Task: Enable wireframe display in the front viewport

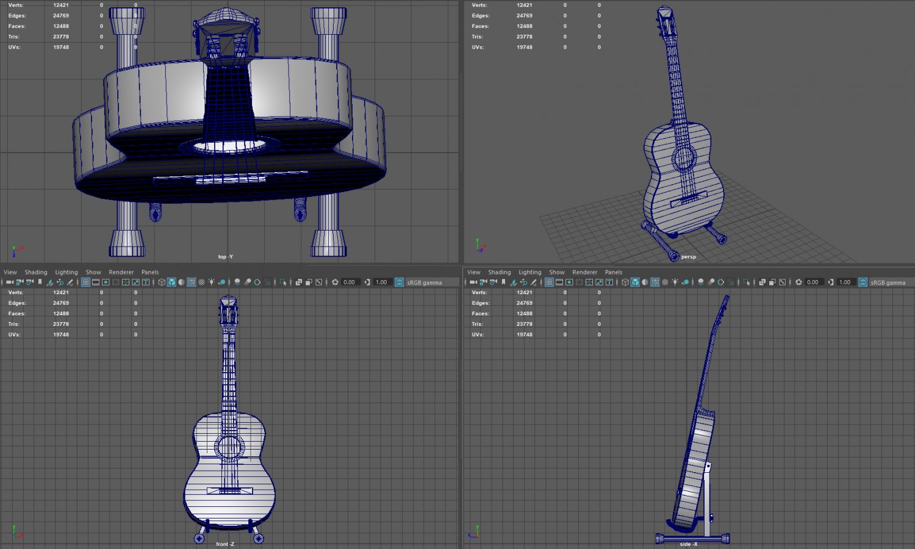Action: click(x=160, y=282)
